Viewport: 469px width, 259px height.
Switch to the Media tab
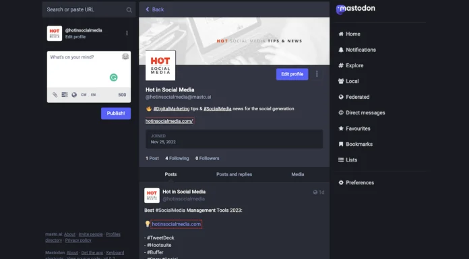tap(298, 174)
